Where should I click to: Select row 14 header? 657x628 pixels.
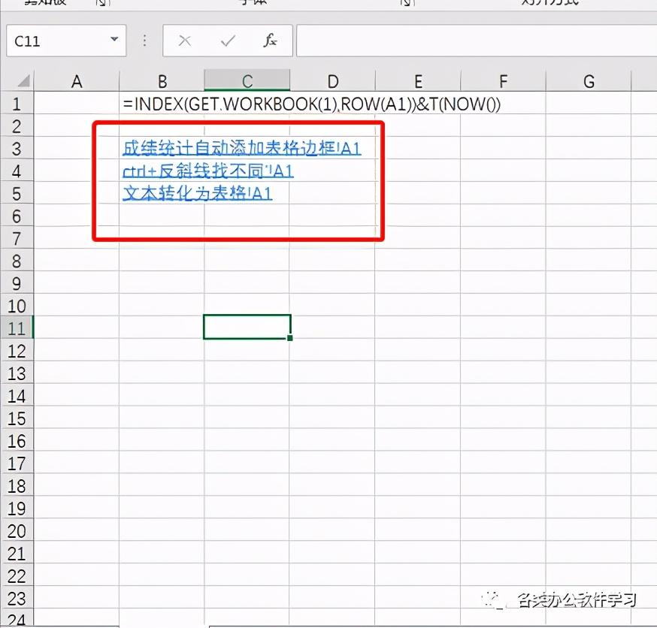click(17, 396)
